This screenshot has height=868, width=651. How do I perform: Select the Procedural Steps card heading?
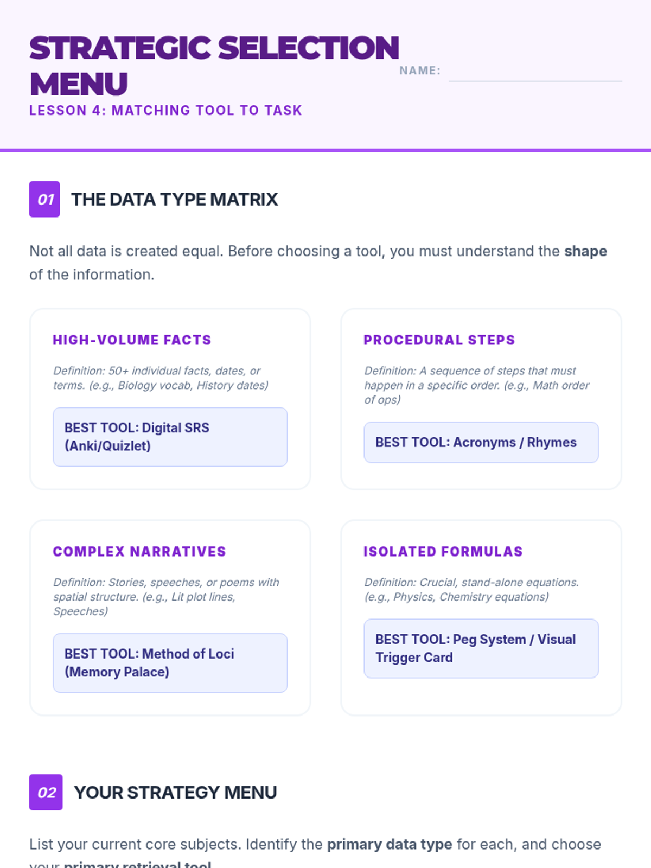(x=439, y=340)
